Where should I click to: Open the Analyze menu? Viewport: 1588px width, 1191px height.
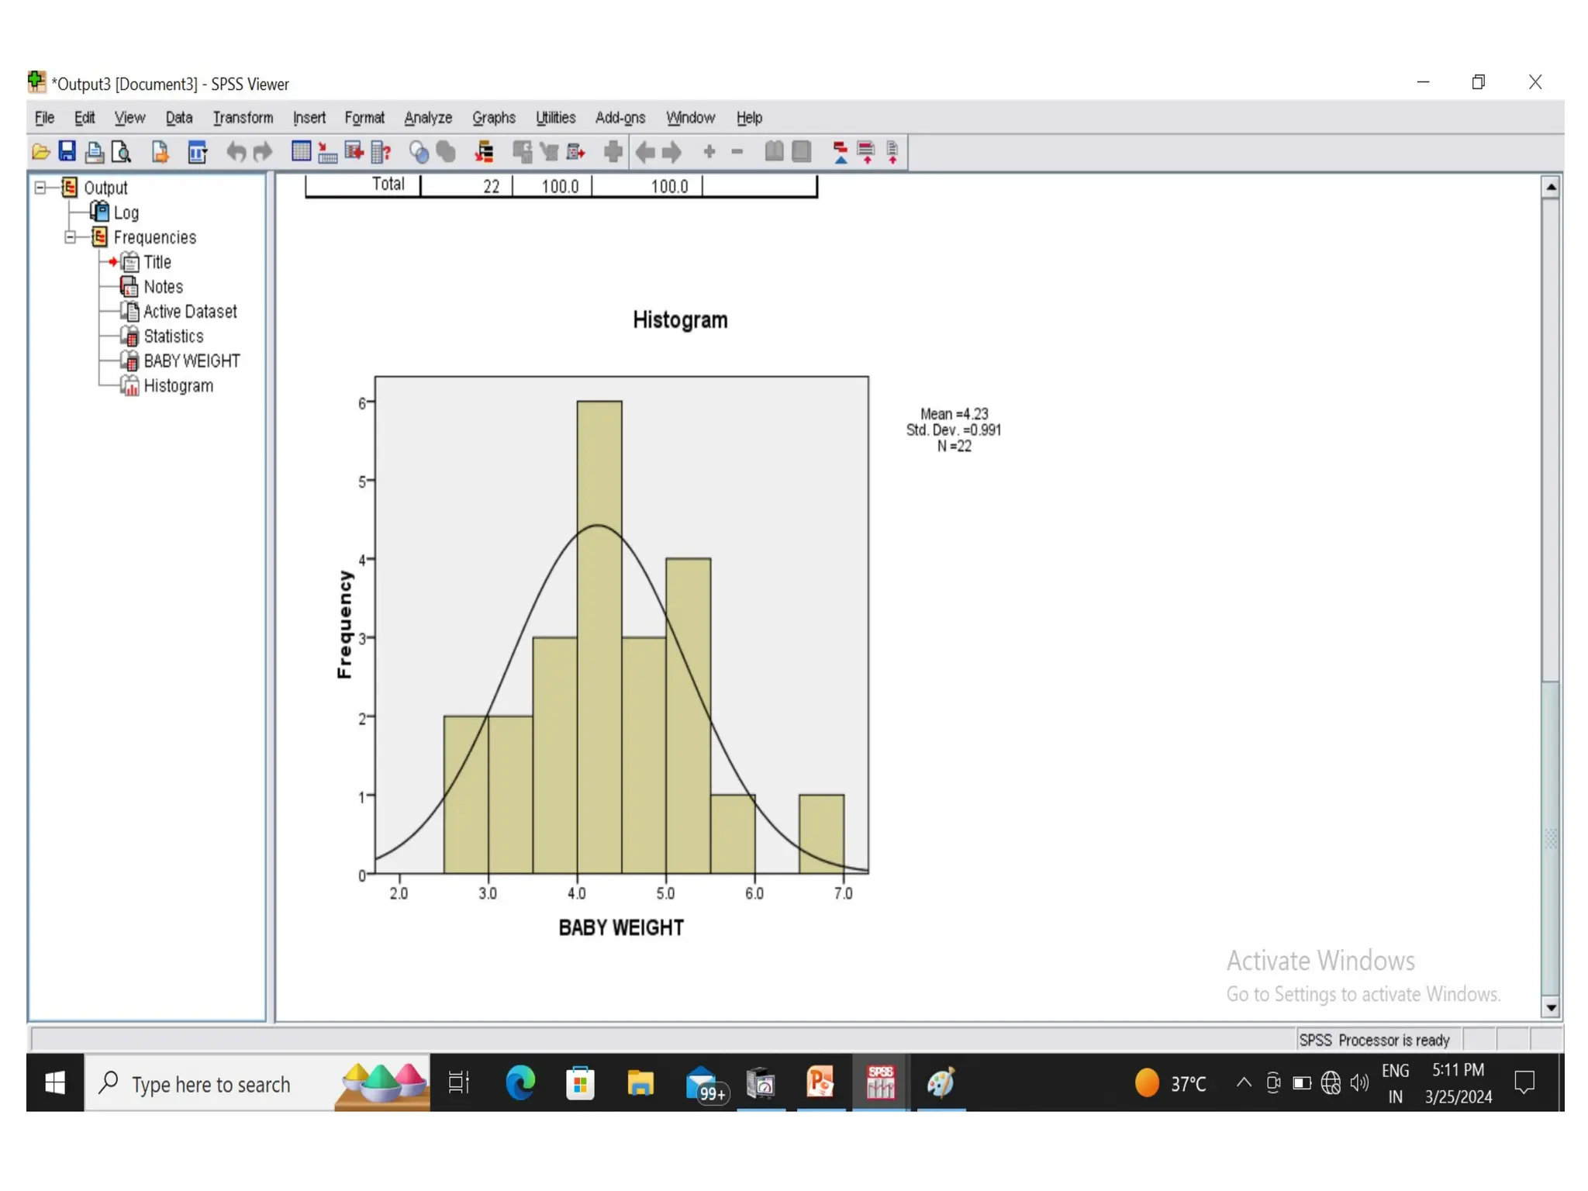click(428, 118)
